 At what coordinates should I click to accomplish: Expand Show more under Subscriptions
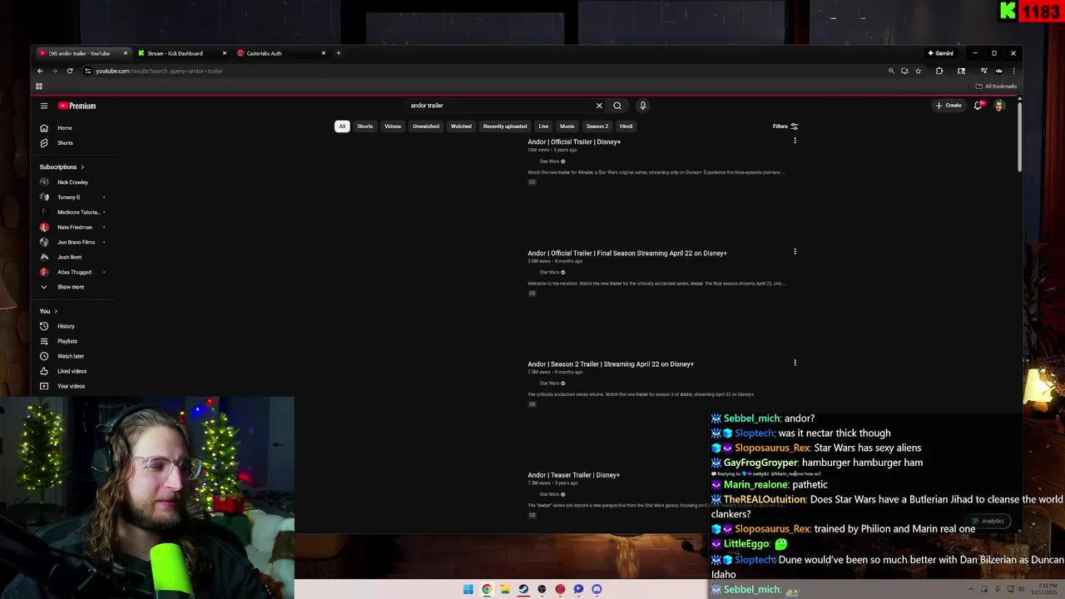pyautogui.click(x=62, y=287)
